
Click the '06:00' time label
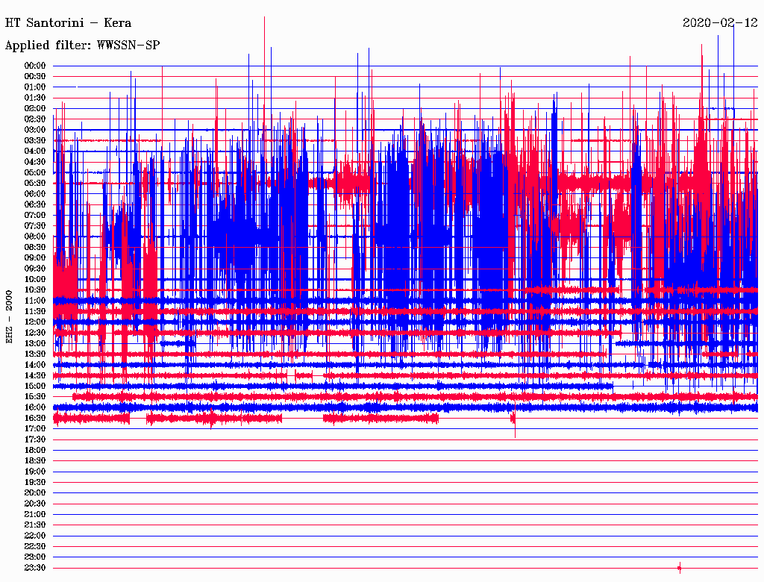coord(35,194)
